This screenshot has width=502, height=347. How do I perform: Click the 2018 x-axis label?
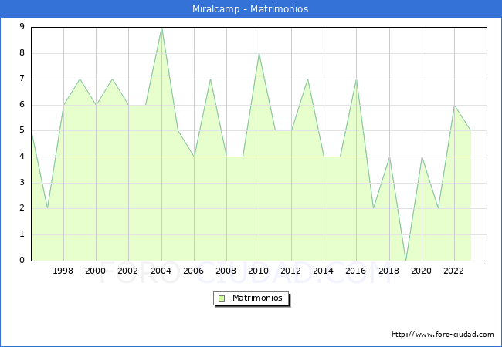tap(389, 271)
